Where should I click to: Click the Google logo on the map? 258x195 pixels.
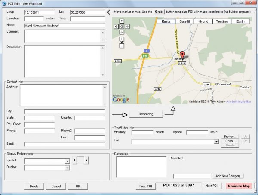121,99
